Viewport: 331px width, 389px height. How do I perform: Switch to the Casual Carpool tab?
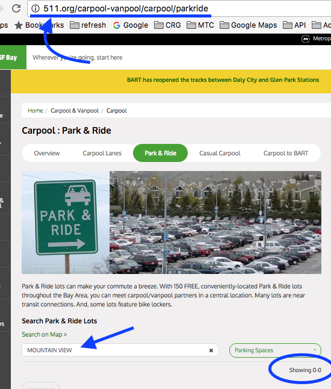tap(220, 153)
